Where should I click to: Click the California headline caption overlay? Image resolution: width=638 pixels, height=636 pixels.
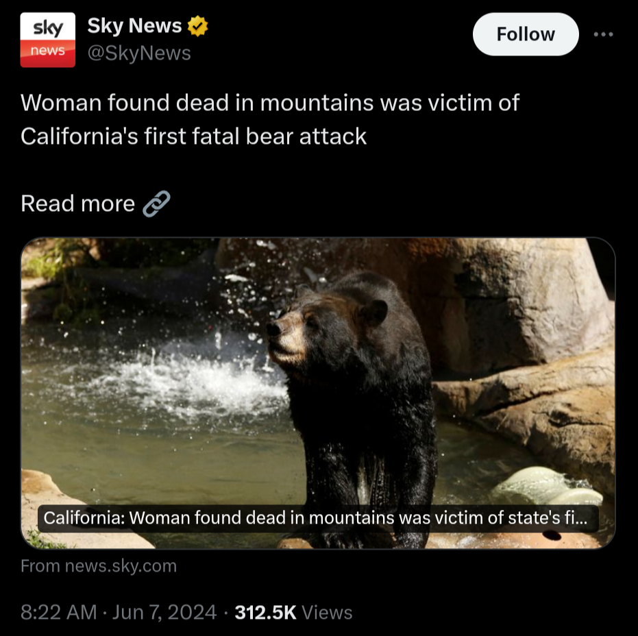318,518
